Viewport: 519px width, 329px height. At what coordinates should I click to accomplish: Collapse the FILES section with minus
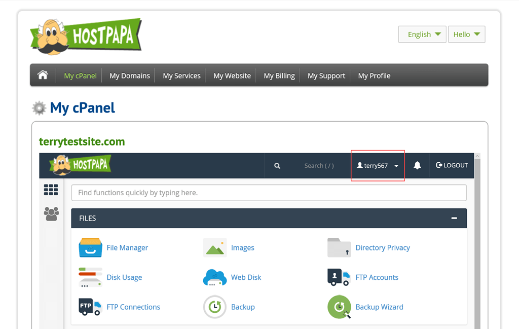(454, 218)
